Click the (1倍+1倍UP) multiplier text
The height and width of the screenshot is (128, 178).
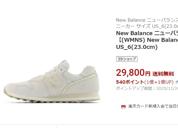click(159, 82)
